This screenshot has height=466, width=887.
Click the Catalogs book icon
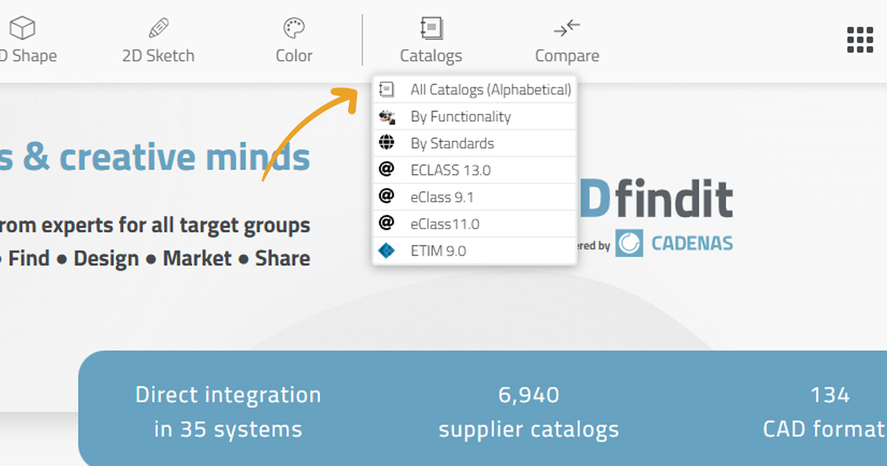click(431, 29)
